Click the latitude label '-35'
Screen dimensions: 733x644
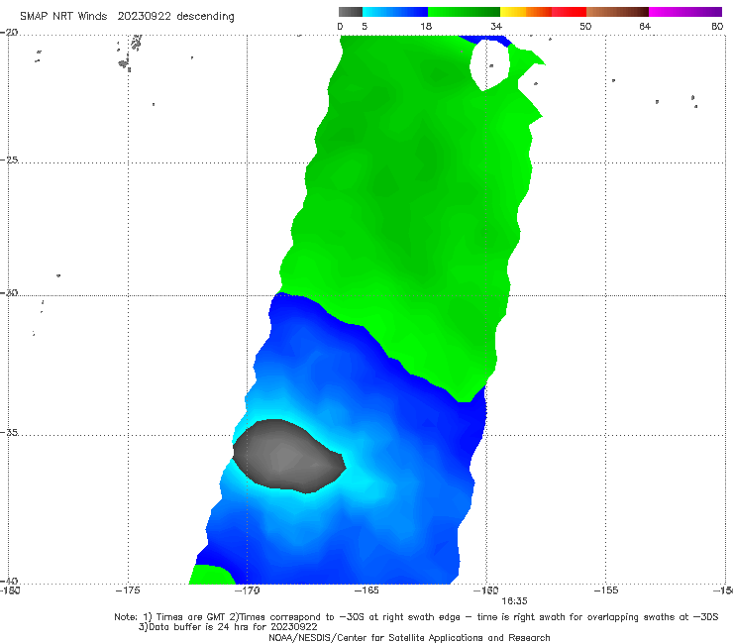point(9,432)
